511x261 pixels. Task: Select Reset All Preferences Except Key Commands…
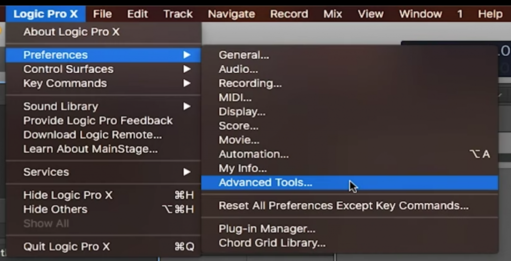[x=350, y=206]
